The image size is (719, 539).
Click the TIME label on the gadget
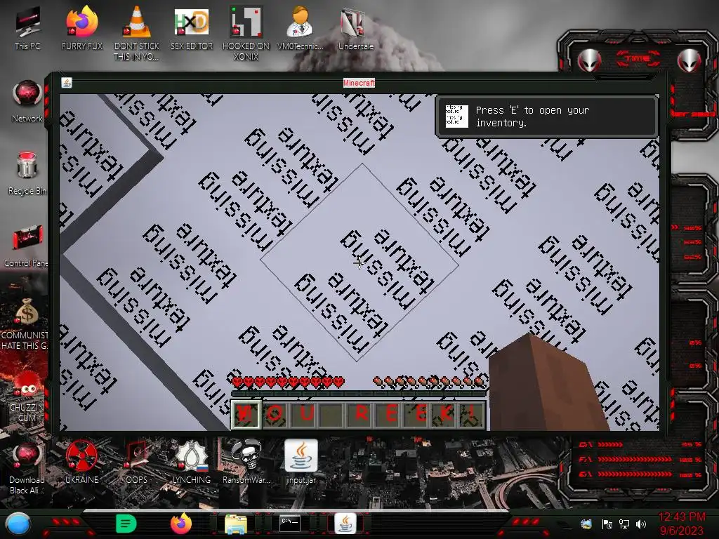coord(638,58)
